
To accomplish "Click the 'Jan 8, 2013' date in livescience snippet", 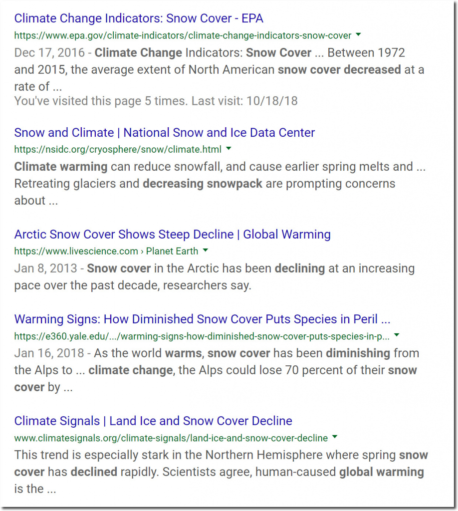I will (45, 268).
